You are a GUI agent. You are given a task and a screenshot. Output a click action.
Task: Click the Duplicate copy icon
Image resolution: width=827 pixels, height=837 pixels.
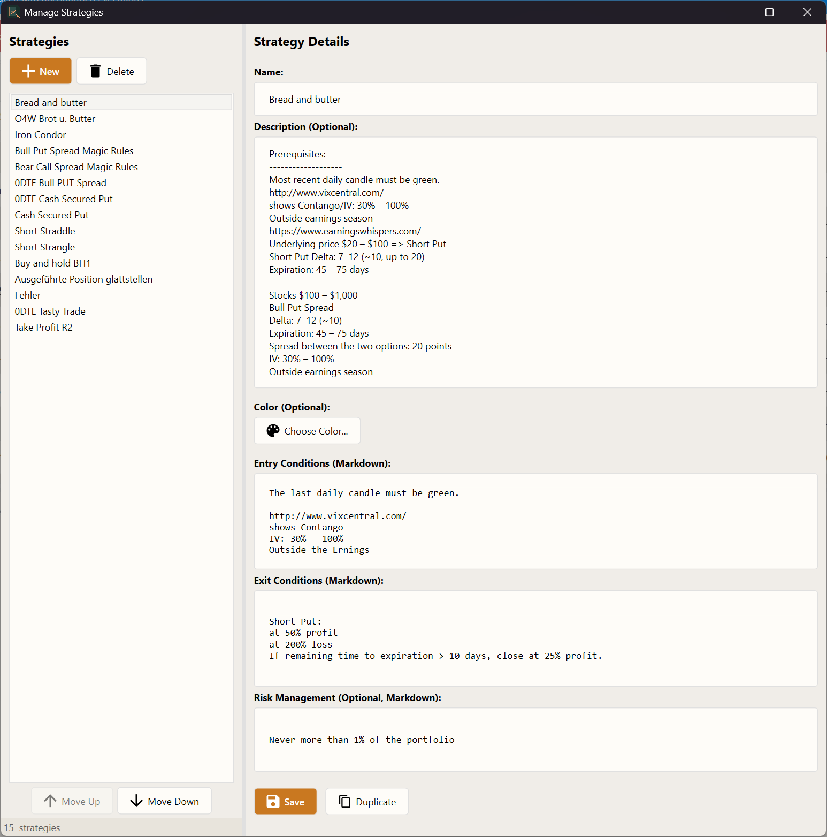344,801
